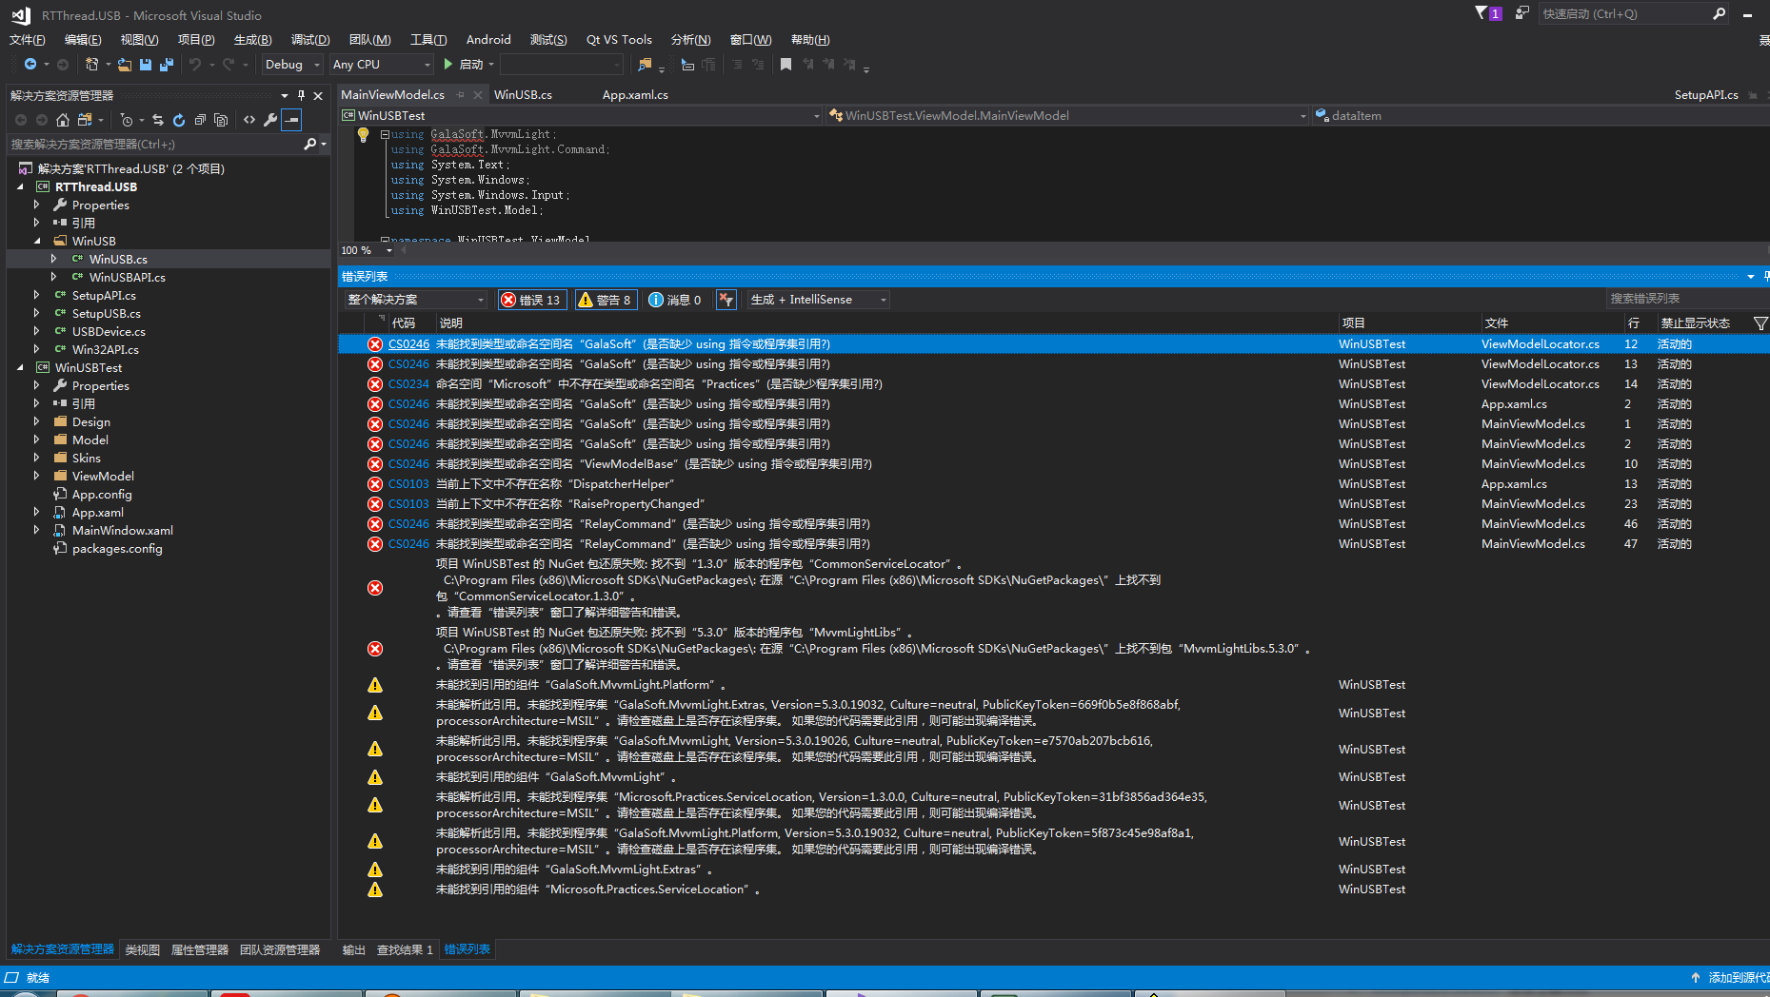This screenshot has height=997, width=1770.
Task: Expand the ViewModel folder
Action: [x=37, y=477]
